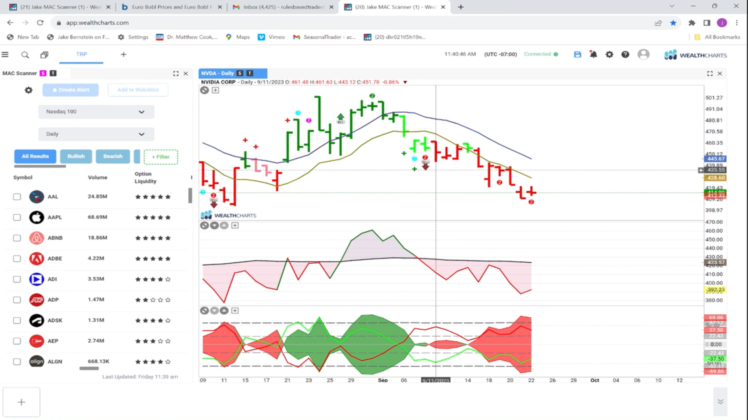Tick the ADI checkbox
The width and height of the screenshot is (748, 420).
pos(17,279)
